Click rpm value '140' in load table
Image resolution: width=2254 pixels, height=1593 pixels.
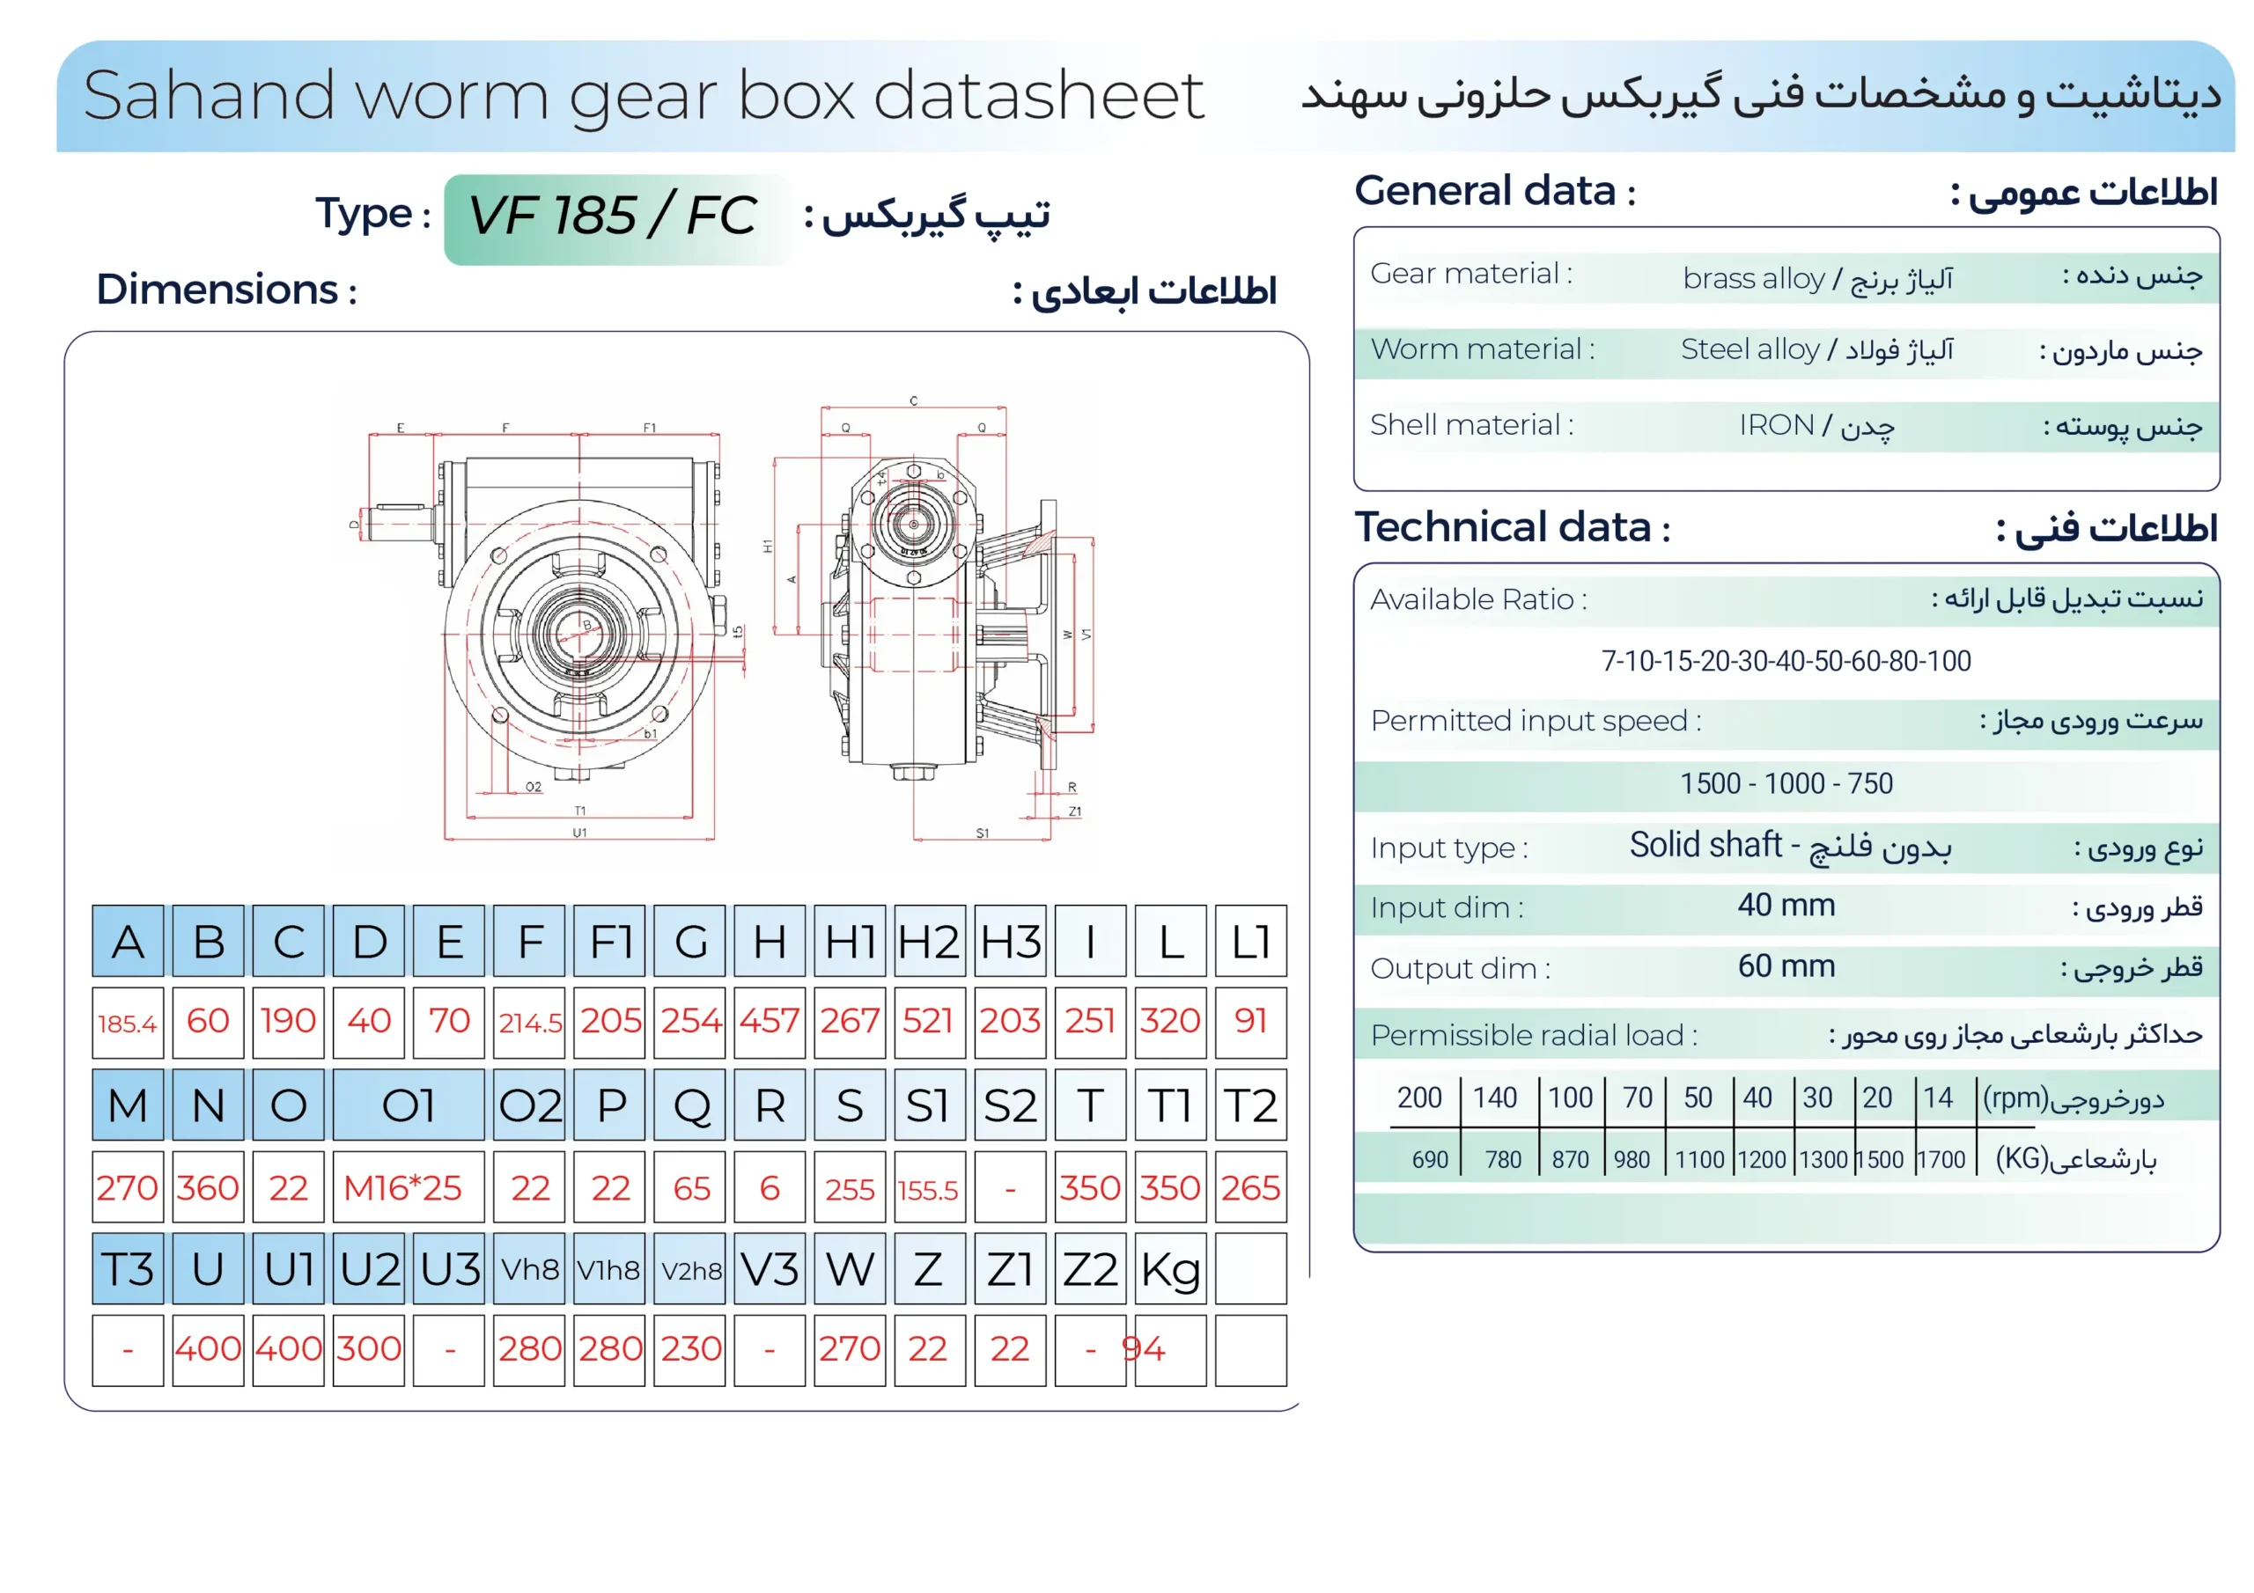tap(1494, 1097)
